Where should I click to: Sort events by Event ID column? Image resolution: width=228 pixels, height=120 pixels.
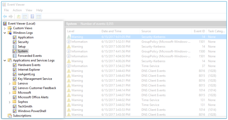point(199,31)
